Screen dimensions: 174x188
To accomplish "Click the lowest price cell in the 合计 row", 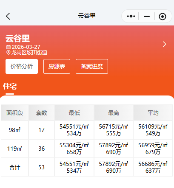I will click(x=74, y=167).
